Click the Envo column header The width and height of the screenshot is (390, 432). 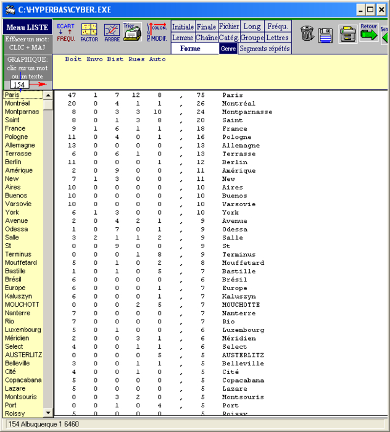[x=94, y=59]
